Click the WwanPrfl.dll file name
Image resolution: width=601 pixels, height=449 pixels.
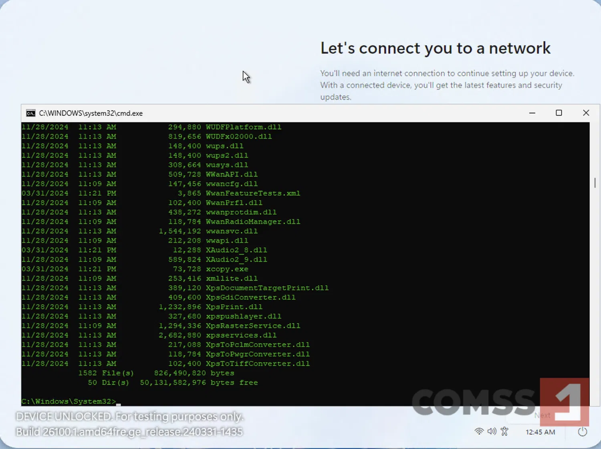point(234,203)
